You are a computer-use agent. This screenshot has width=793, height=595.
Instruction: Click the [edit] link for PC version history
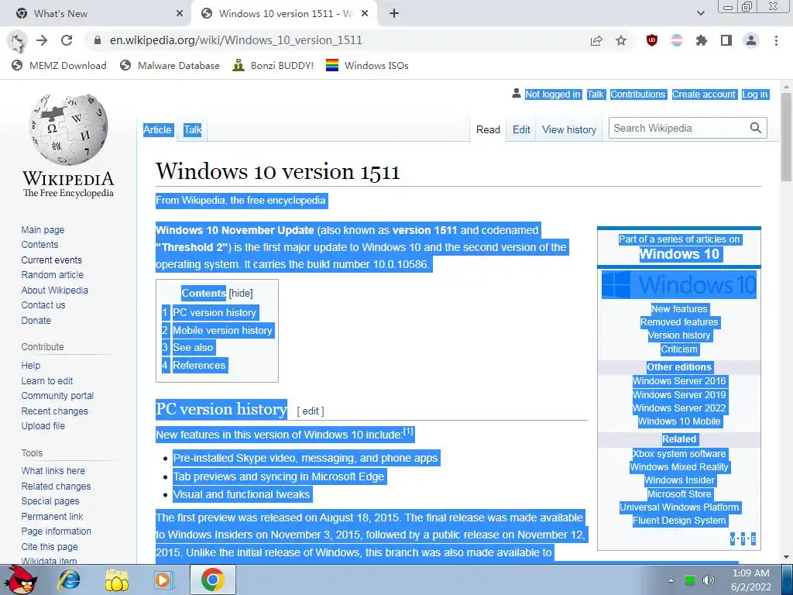pos(311,411)
